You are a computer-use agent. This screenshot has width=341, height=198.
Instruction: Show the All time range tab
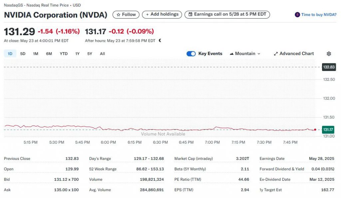click(102, 54)
